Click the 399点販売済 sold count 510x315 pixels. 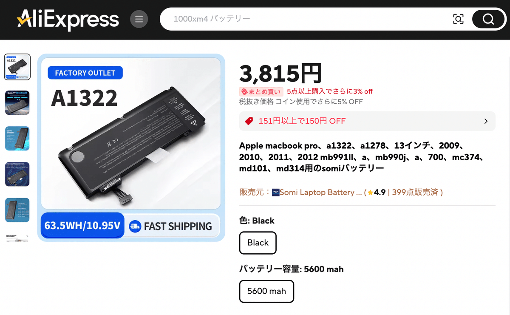point(415,193)
